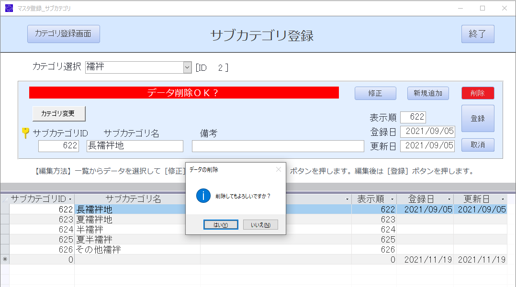
Task: Minimize the マスタ登録_サブカテゴリ window
Action: [460, 8]
